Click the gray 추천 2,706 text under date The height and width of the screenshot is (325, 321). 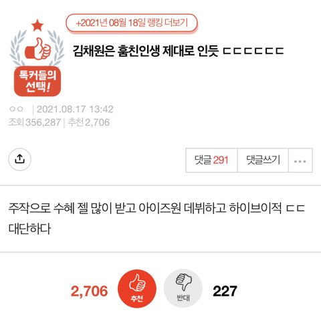(x=89, y=122)
